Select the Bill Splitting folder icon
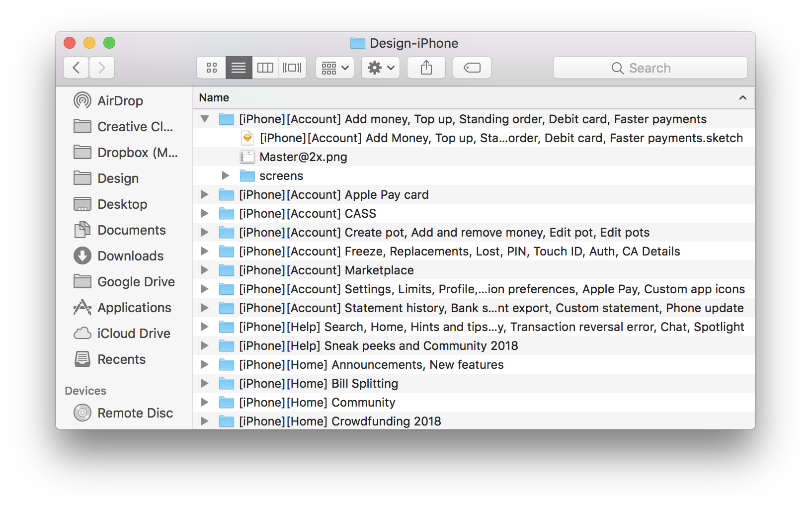 [x=227, y=383]
